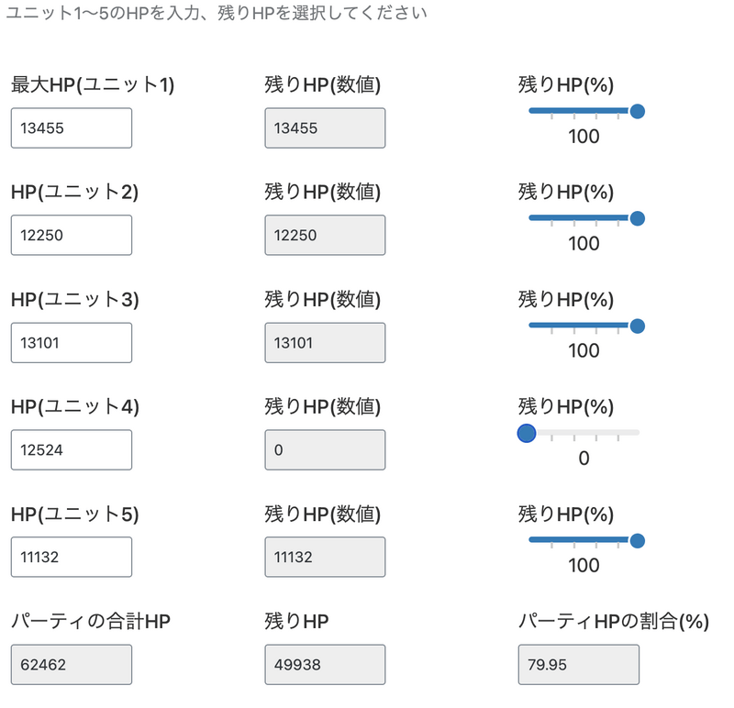Click unit 1 残りHP(数値) field showing 13455
This screenshot has width=734, height=708.
click(325, 128)
